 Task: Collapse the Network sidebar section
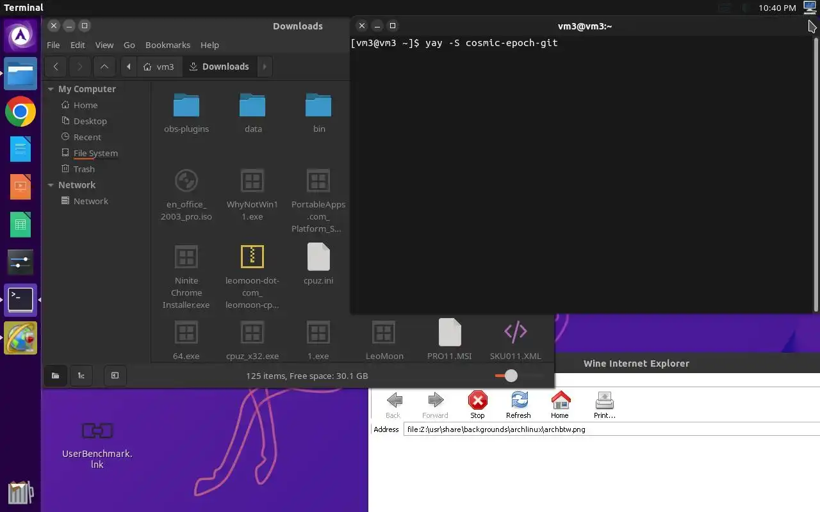(51, 185)
